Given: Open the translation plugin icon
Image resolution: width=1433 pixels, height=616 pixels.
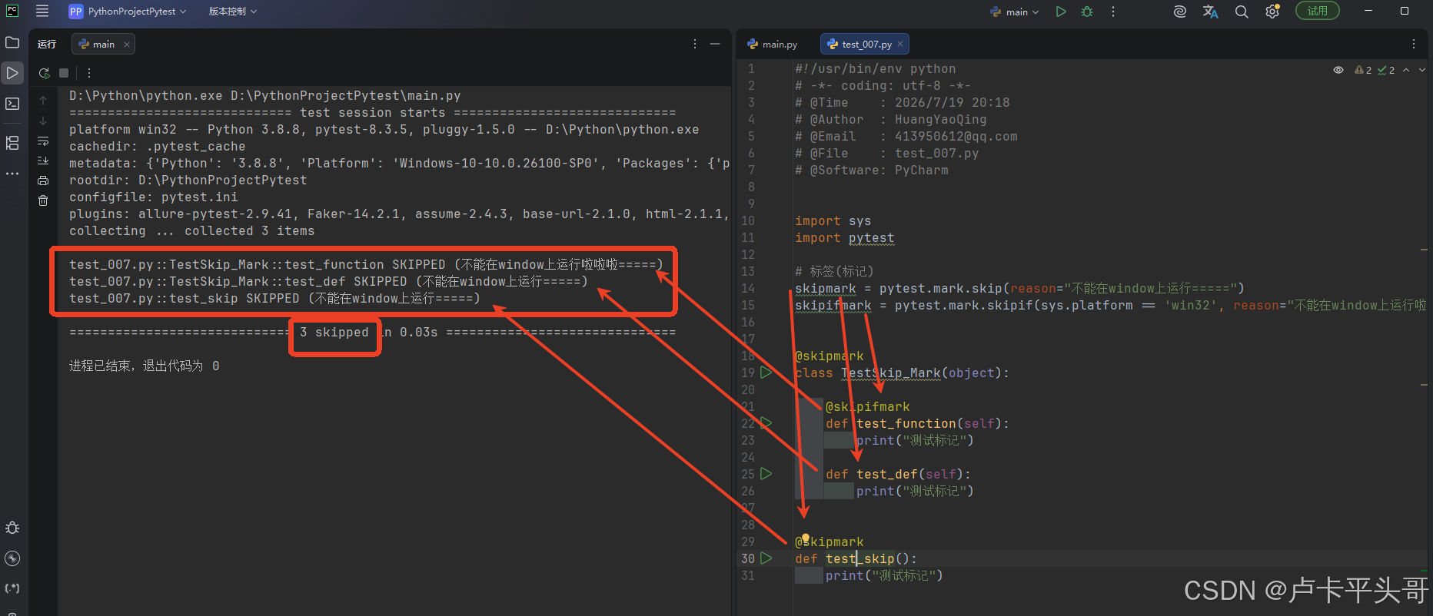Looking at the screenshot, I should [x=1211, y=12].
